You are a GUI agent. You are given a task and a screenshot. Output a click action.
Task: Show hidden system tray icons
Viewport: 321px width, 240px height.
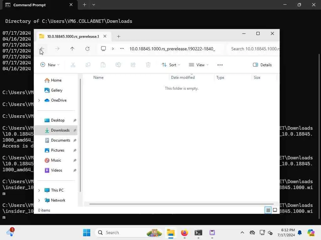(242, 232)
